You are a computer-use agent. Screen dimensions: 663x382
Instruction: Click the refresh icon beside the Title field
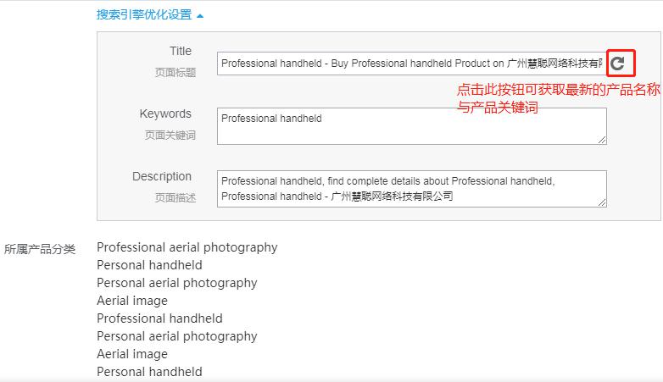click(618, 64)
